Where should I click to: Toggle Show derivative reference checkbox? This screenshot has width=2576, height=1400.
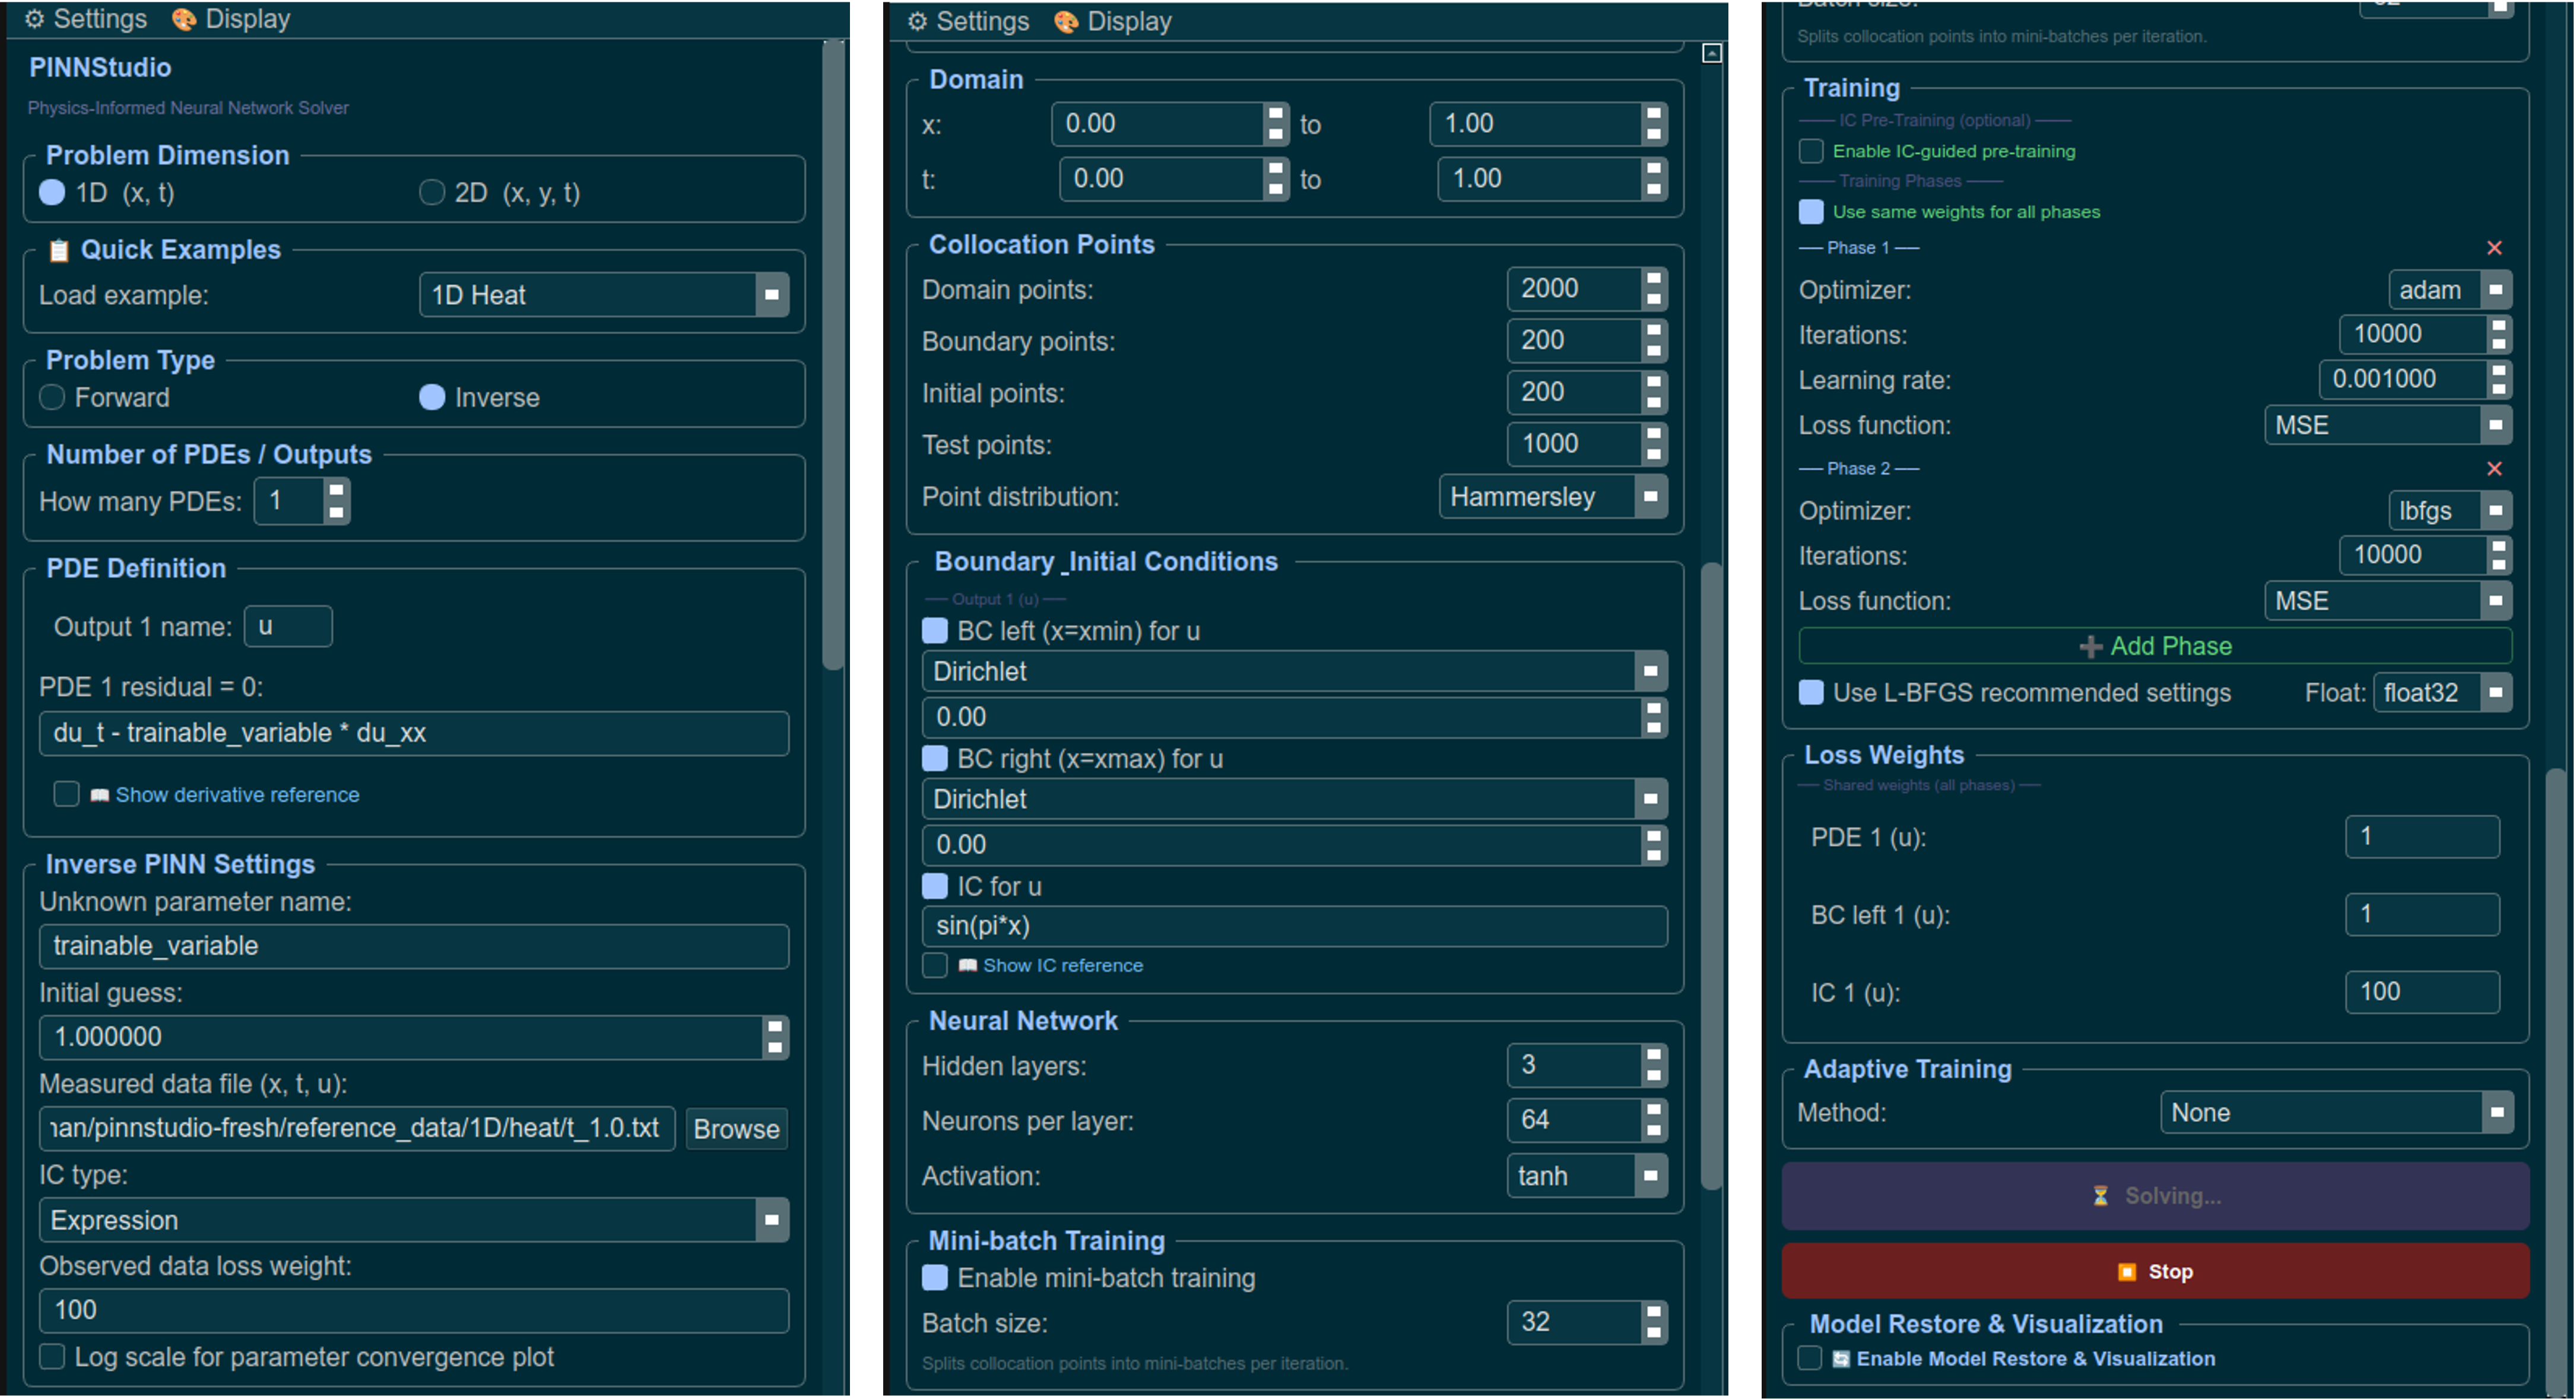[66, 794]
